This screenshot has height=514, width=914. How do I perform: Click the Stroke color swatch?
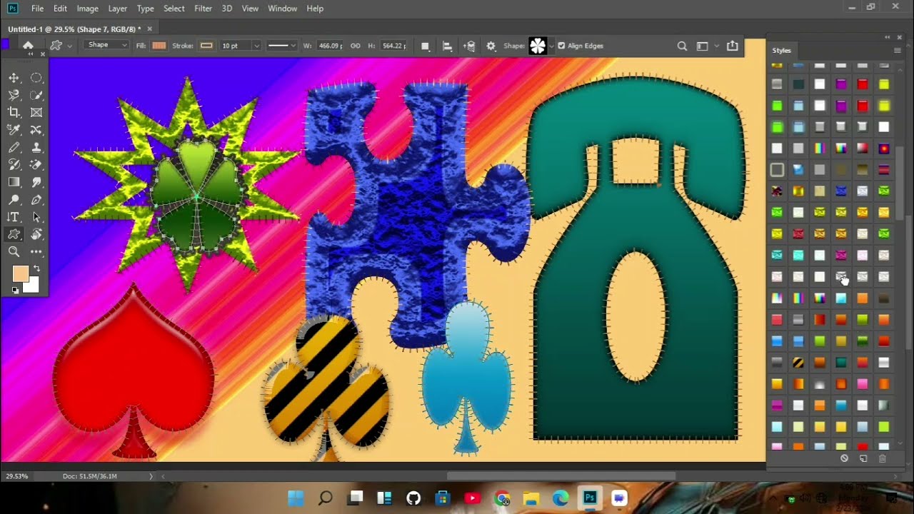(x=206, y=46)
